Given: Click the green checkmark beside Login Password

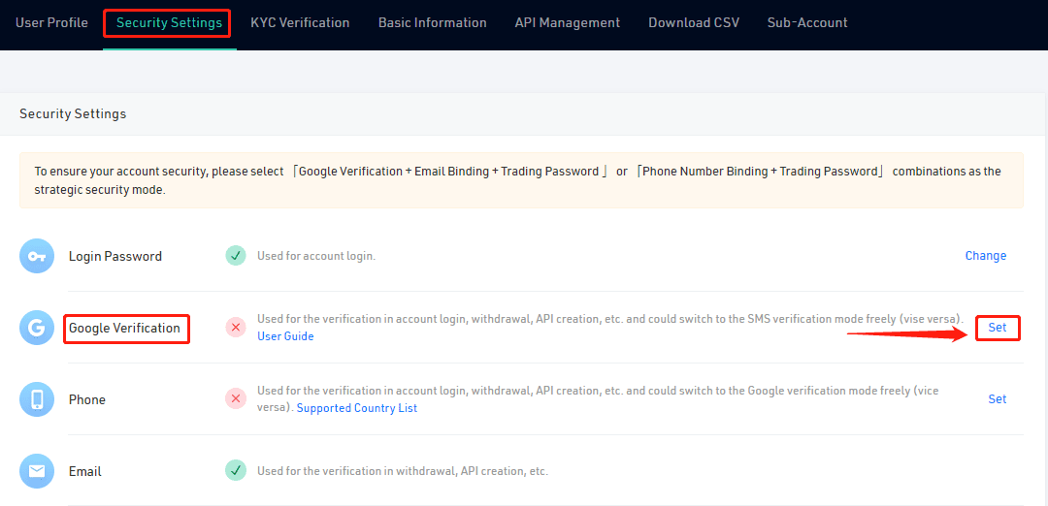Looking at the screenshot, I should [x=235, y=256].
